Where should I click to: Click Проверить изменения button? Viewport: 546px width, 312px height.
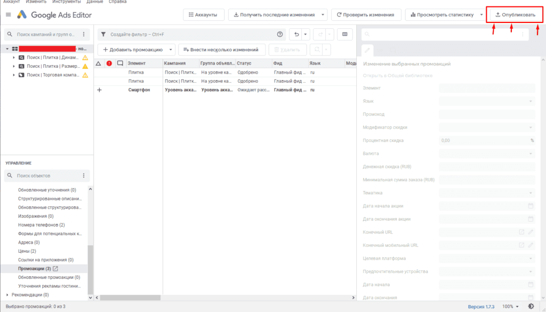click(x=366, y=15)
